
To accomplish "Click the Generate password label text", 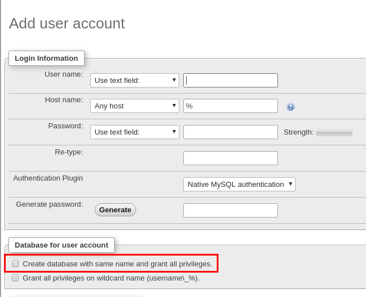I will click(49, 204).
